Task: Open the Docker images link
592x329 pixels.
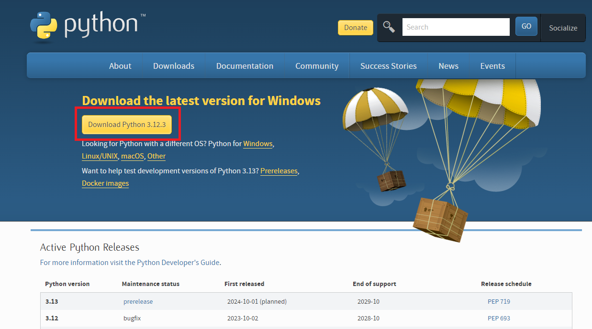Action: (x=105, y=183)
